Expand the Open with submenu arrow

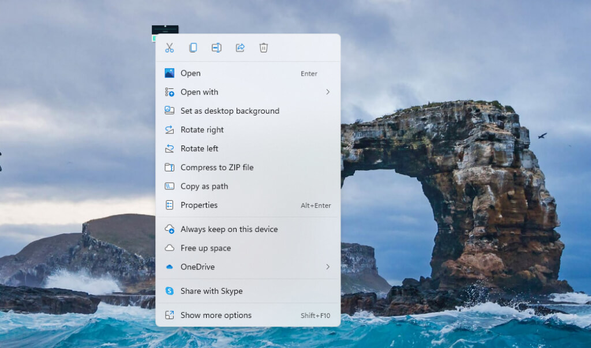327,92
